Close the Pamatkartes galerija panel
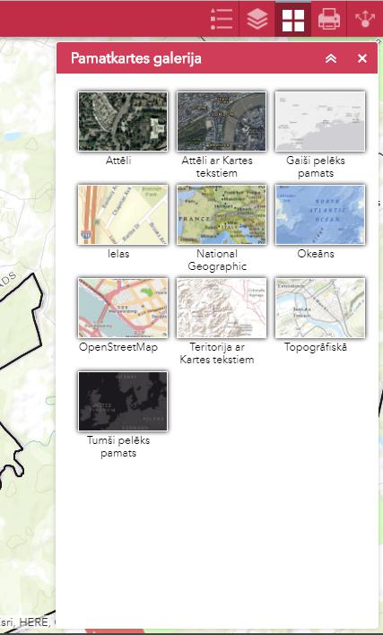The width and height of the screenshot is (383, 635). coord(362,58)
